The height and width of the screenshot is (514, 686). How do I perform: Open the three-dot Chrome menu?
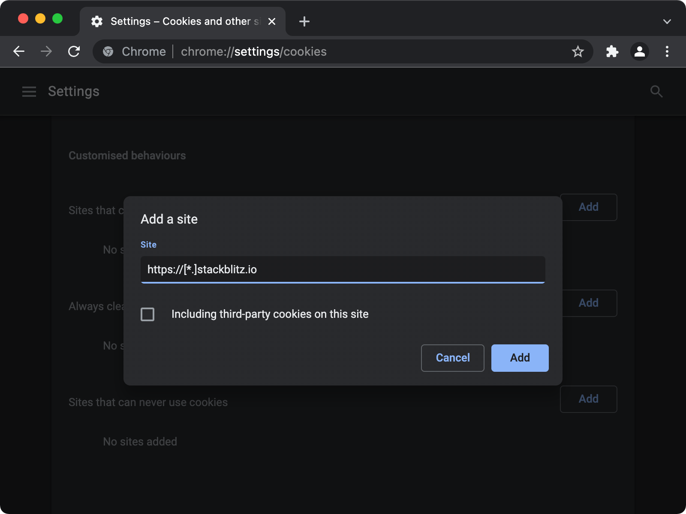click(667, 51)
